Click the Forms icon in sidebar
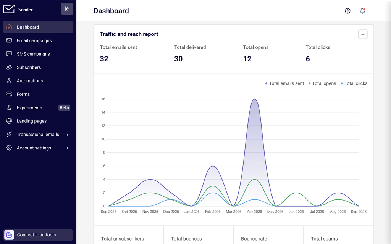 9,94
